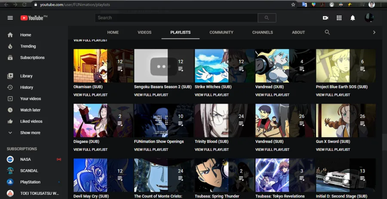The image size is (387, 199).
Task: View full playlist for Gun X Sword (SUB)
Action: point(333,150)
